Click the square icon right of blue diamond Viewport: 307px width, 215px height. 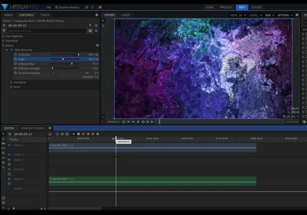pos(79,134)
